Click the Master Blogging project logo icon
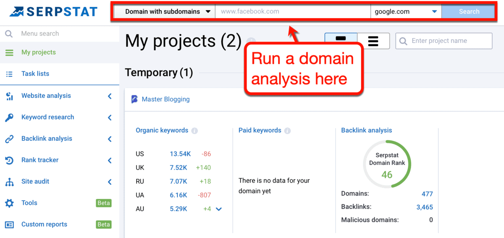This screenshot has width=504, height=238. (x=134, y=99)
